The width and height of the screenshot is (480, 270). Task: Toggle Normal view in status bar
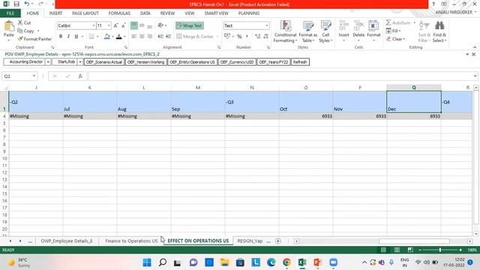(383, 250)
